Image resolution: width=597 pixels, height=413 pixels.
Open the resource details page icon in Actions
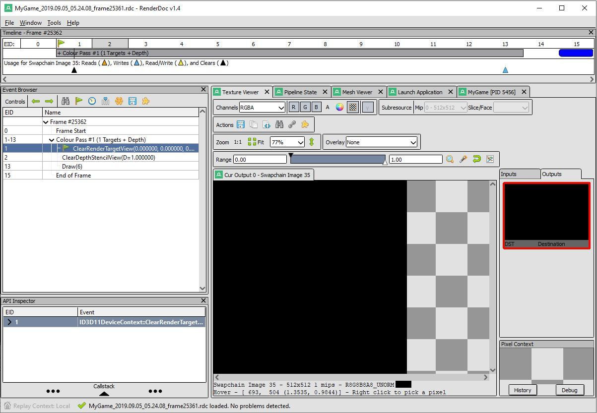click(x=266, y=124)
